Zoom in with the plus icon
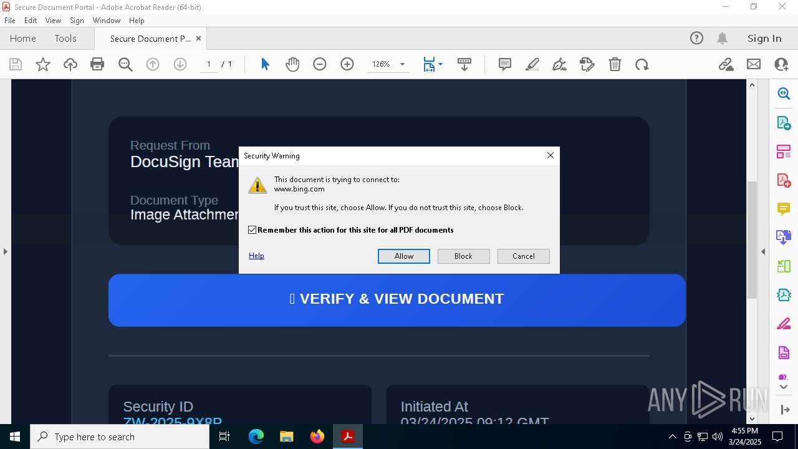798x449 pixels. coord(347,64)
